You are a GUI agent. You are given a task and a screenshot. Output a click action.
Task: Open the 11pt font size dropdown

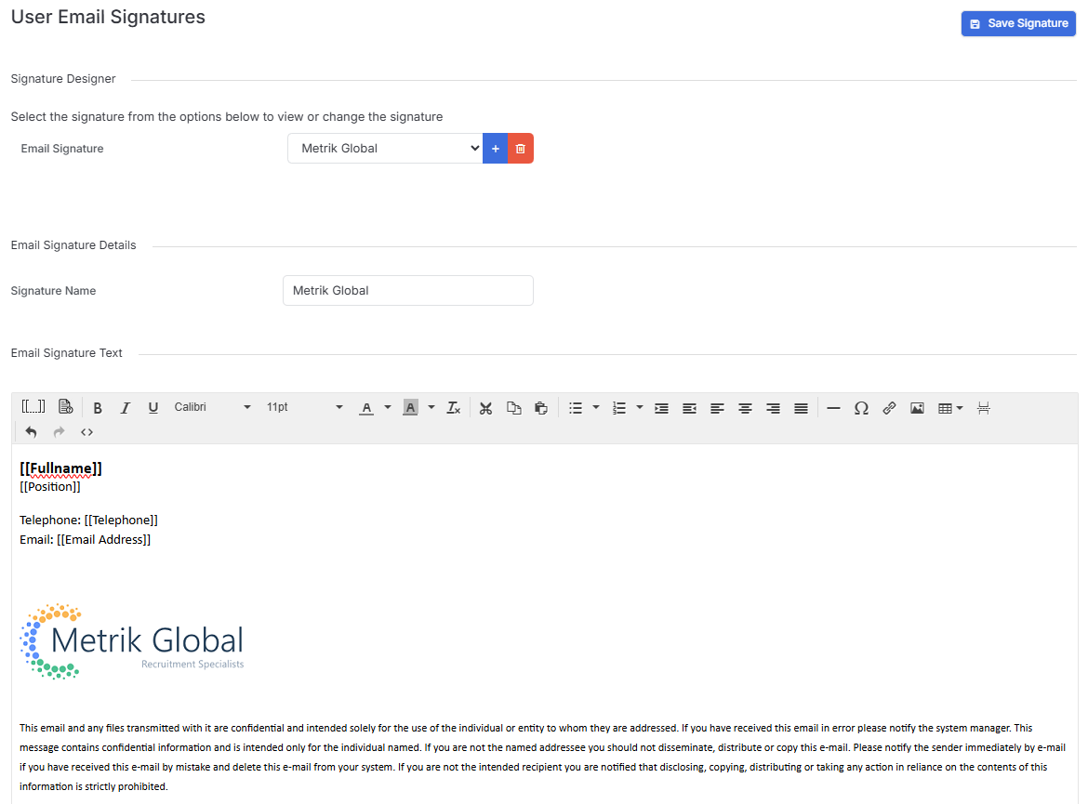(x=304, y=407)
